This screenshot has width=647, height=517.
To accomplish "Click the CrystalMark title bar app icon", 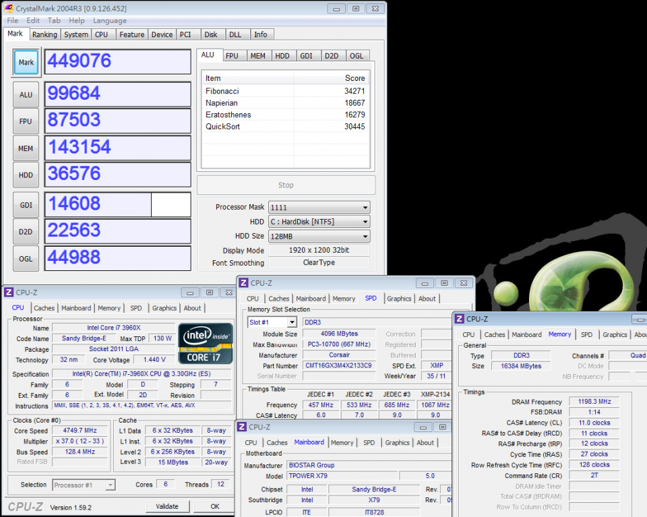I will [x=8, y=9].
